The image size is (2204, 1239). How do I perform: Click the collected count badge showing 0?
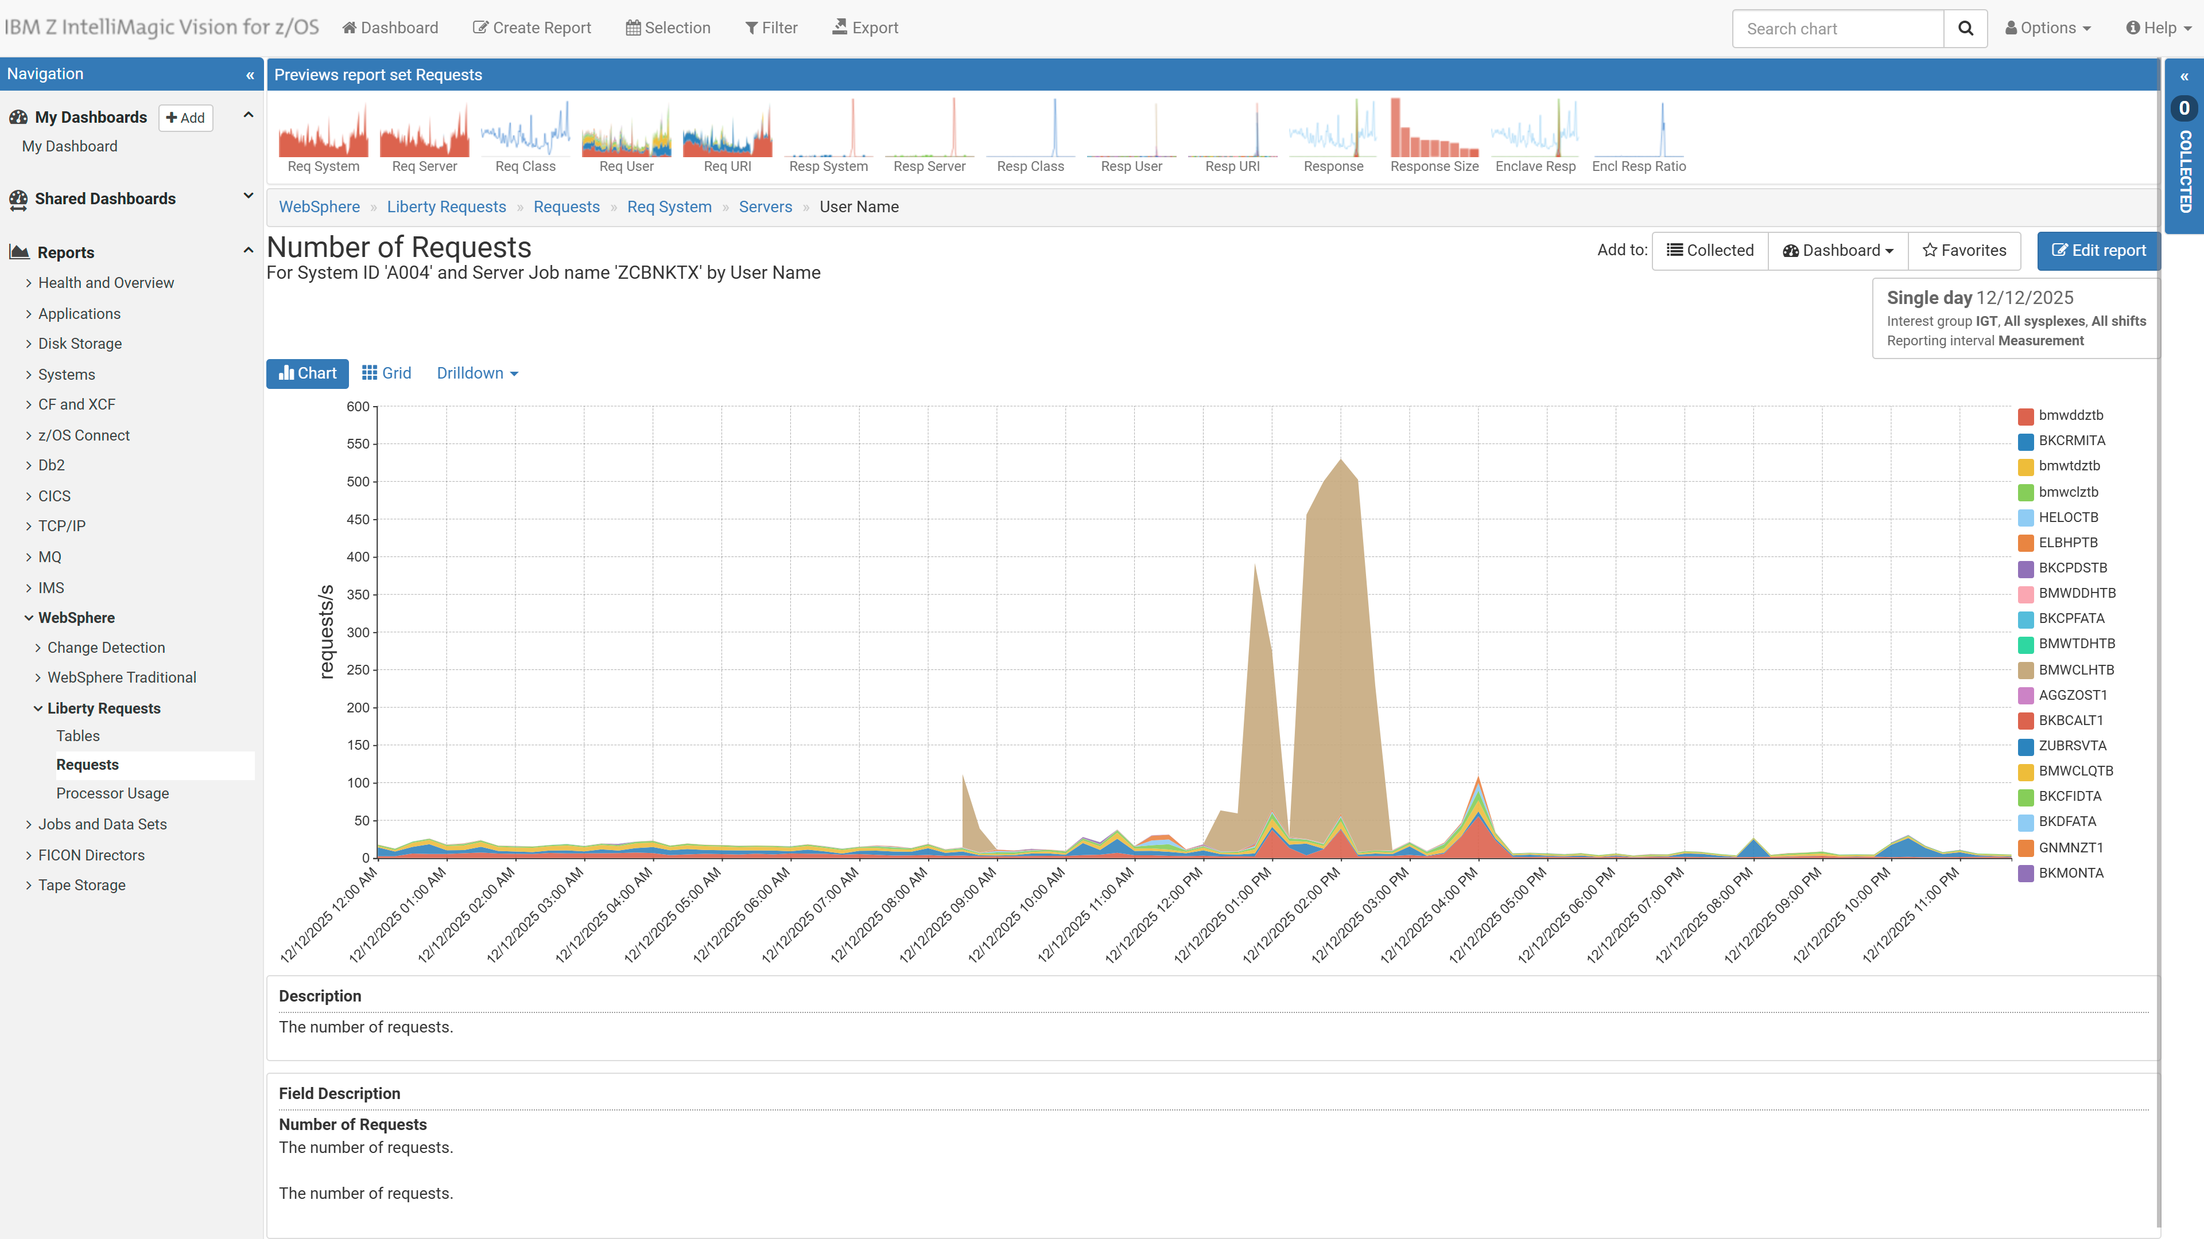2184,108
